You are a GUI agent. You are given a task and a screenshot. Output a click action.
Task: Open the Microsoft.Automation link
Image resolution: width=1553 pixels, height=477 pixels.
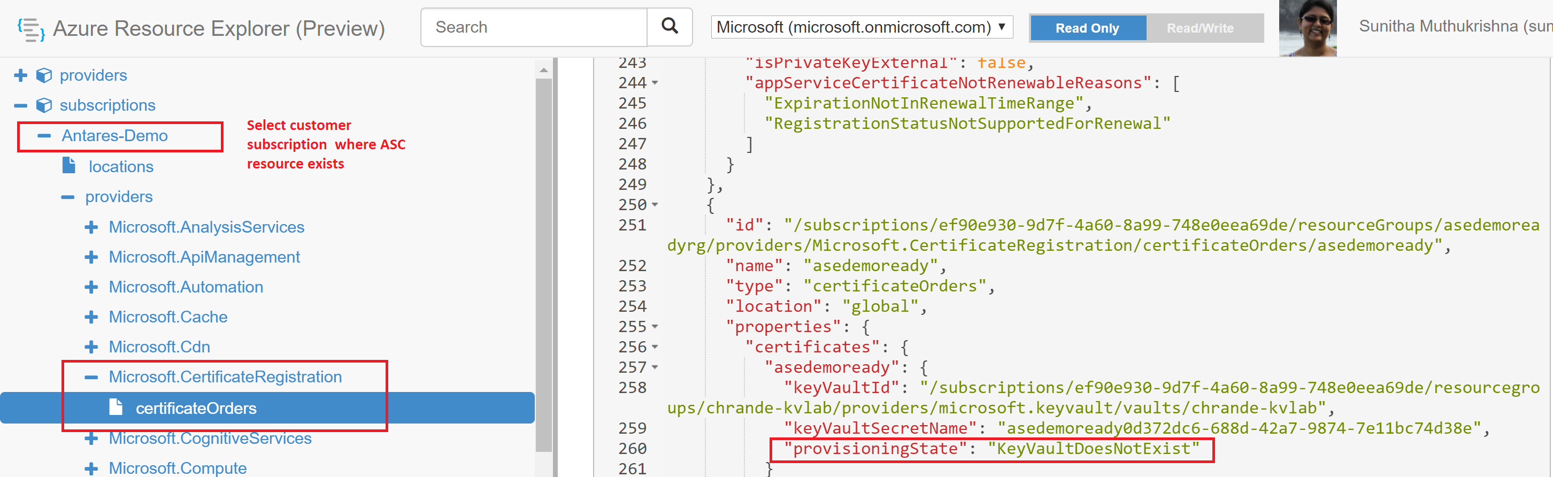[x=186, y=287]
